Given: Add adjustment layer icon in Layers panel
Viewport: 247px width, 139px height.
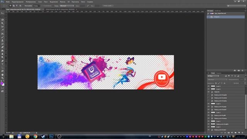Looking at the screenshot, I should pos(232,133).
